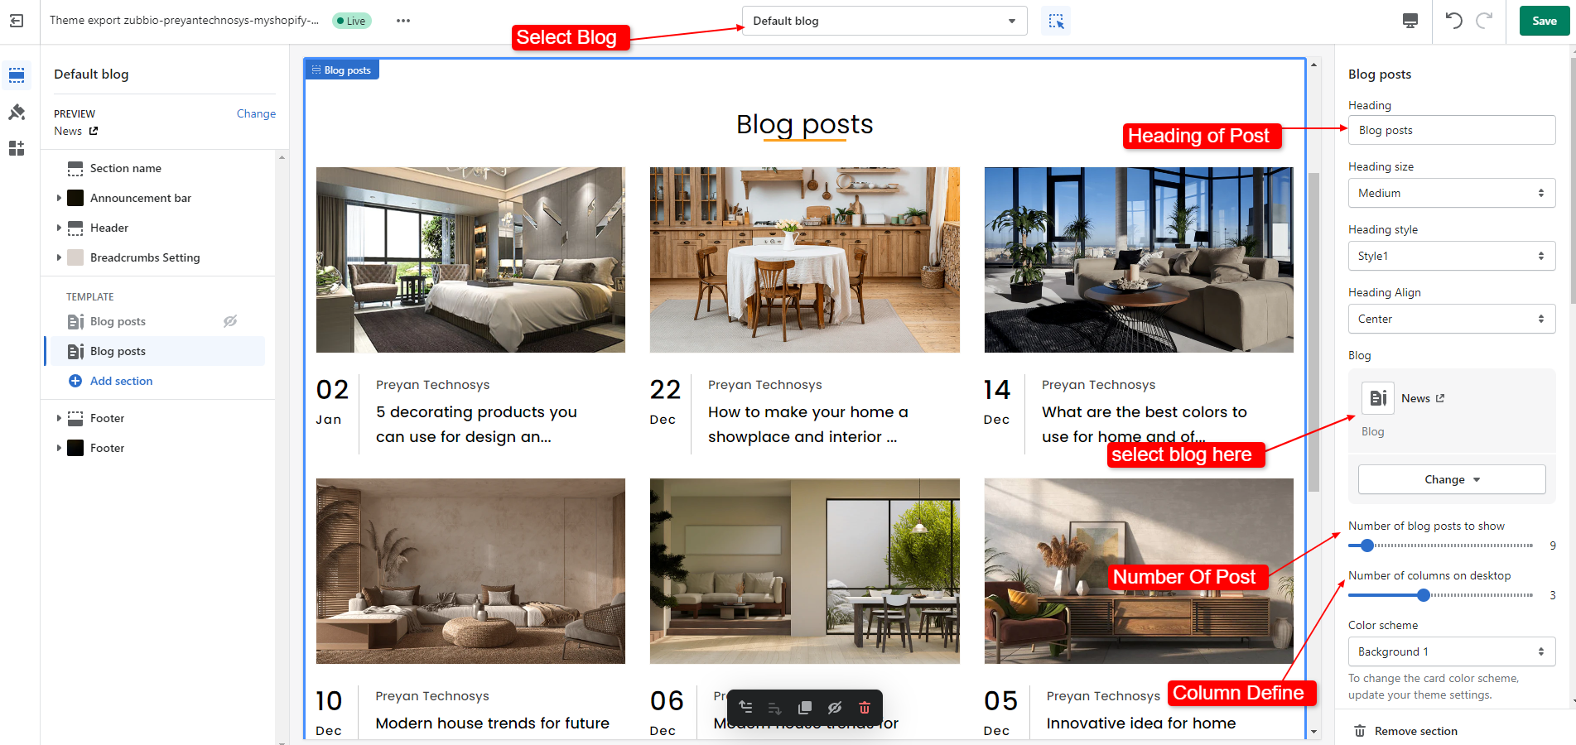Open News preview external link icon

pyautogui.click(x=94, y=131)
